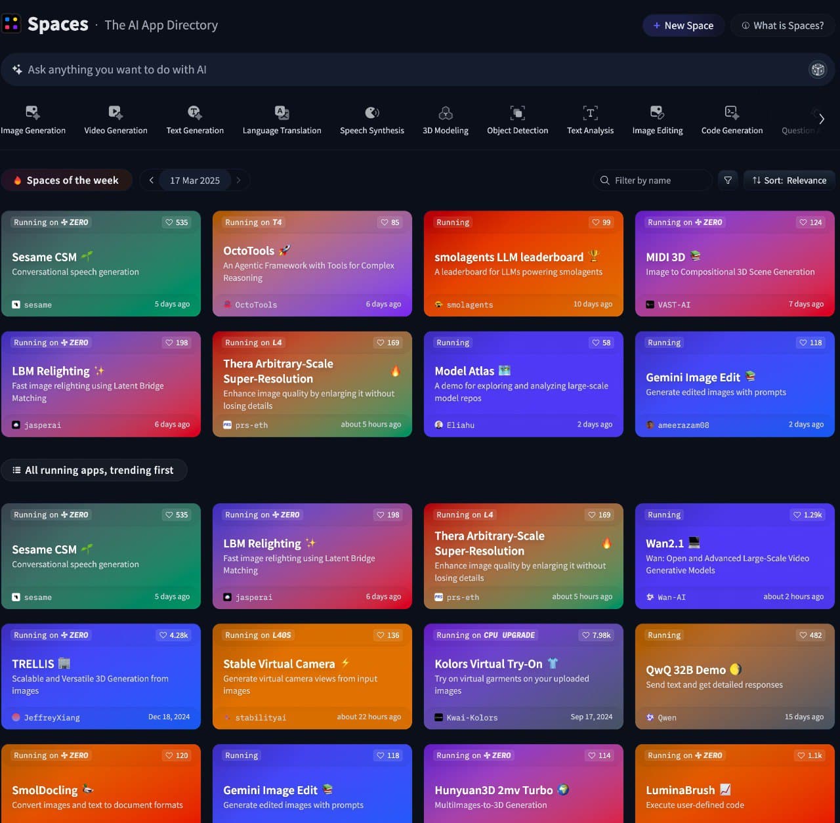Open the SmolDocling space card

tap(101, 784)
